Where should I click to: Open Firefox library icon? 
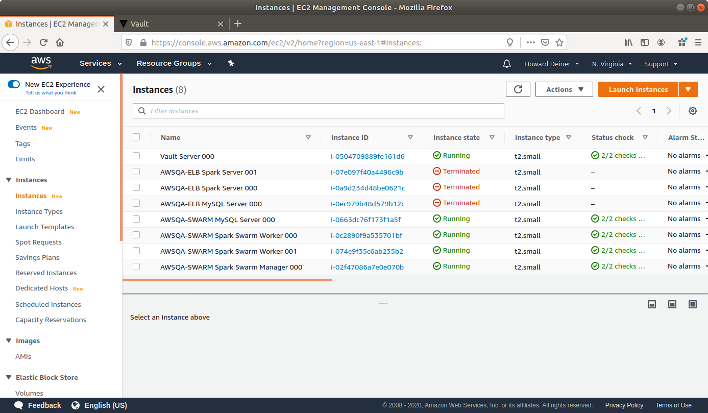(628, 42)
